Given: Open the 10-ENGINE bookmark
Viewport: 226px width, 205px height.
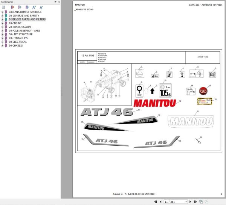Looking at the screenshot, I should point(15,23).
